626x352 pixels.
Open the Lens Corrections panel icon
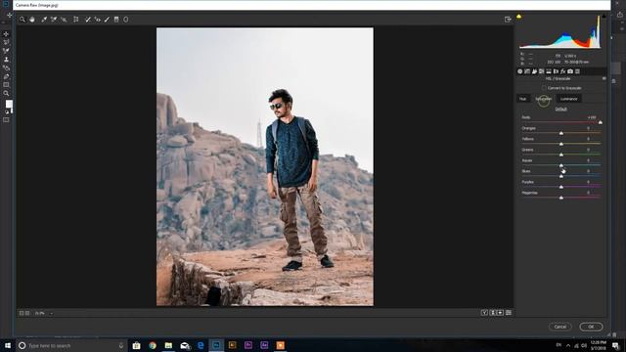point(556,71)
